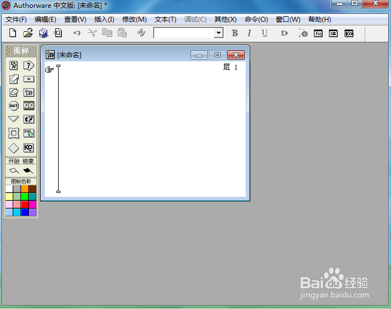Click the Undo arrow icon

point(77,33)
